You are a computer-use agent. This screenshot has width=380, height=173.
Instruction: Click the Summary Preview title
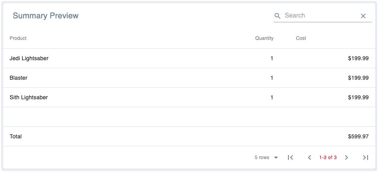(46, 16)
